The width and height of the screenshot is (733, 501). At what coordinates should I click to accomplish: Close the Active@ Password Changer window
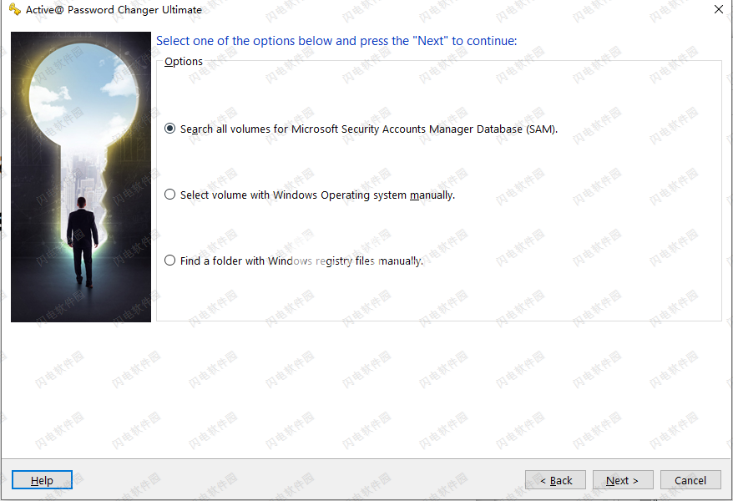click(x=719, y=9)
